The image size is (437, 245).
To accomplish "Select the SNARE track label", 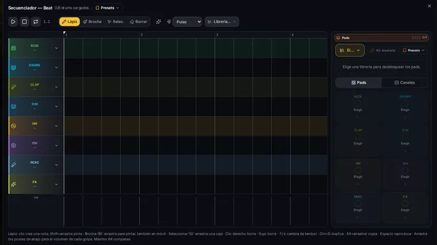I will pyautogui.click(x=34, y=65).
